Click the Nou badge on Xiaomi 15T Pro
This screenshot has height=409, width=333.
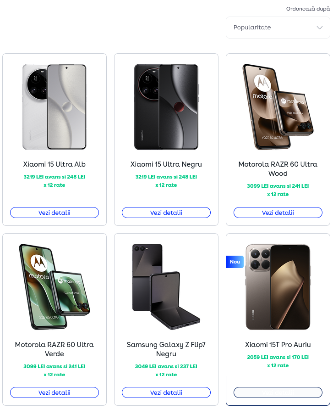[235, 262]
